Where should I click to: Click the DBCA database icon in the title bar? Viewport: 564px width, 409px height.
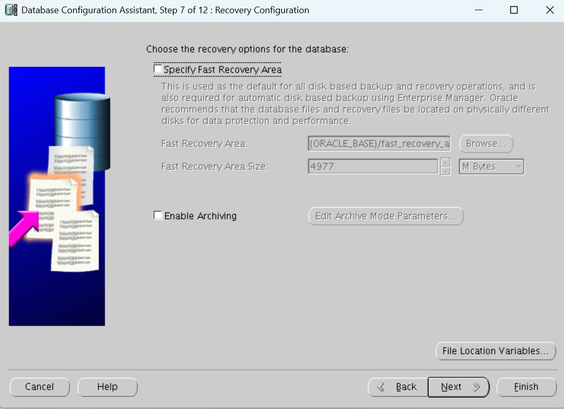coord(11,10)
